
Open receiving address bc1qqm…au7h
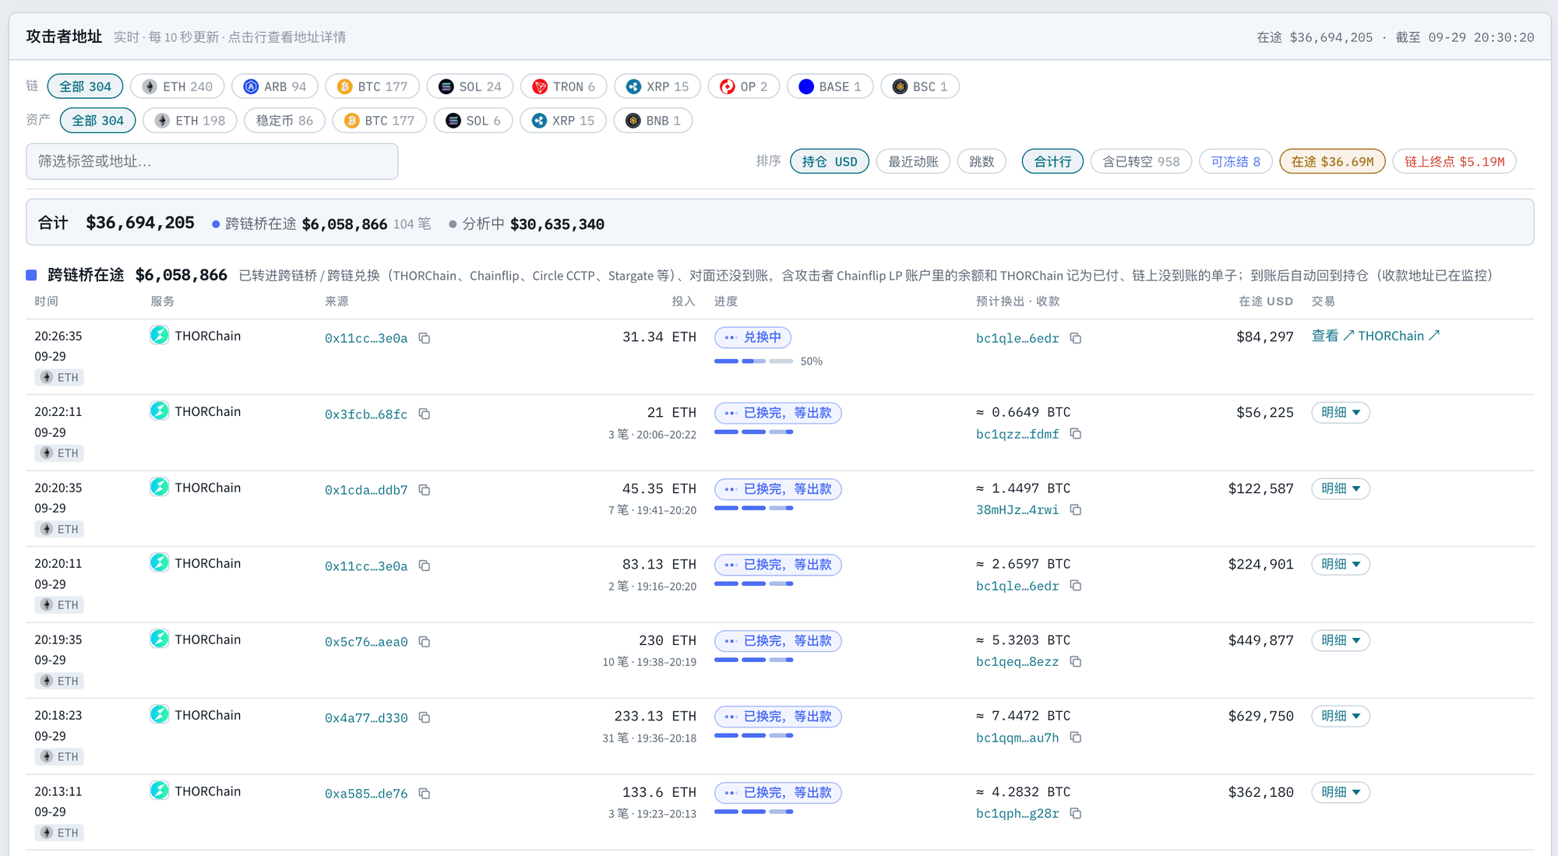[x=1017, y=738]
